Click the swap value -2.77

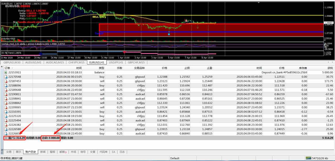point(304,129)
